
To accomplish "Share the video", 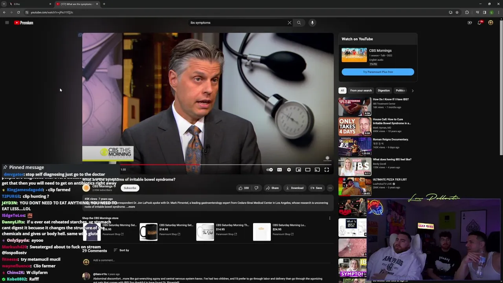I will [x=272, y=188].
